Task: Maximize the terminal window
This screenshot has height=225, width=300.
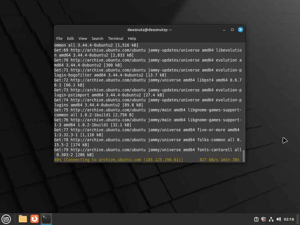Action: click(x=232, y=30)
